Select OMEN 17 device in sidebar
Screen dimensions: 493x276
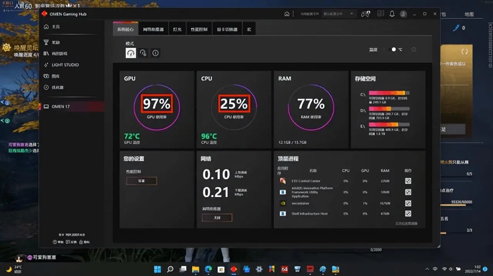(x=60, y=106)
